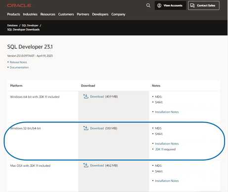This screenshot has height=192, width=228.
Task: Download the 459 MB Windows 64-bit package
Action: pyautogui.click(x=97, y=96)
